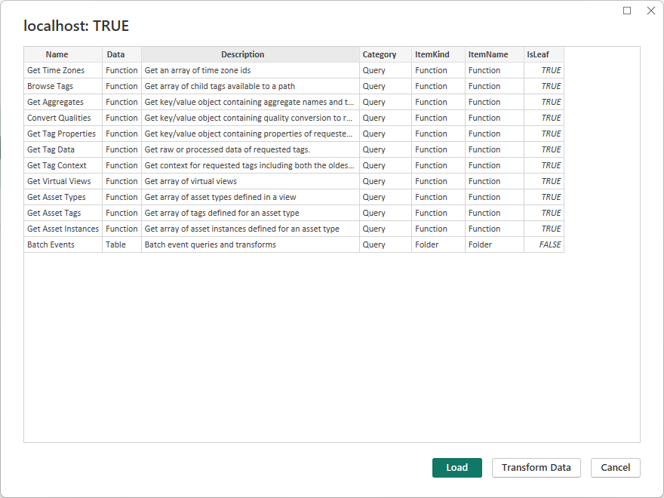Cancel the dialog

615,468
